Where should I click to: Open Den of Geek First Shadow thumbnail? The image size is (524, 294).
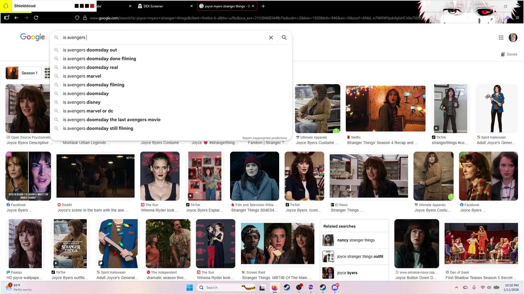click(x=481, y=243)
